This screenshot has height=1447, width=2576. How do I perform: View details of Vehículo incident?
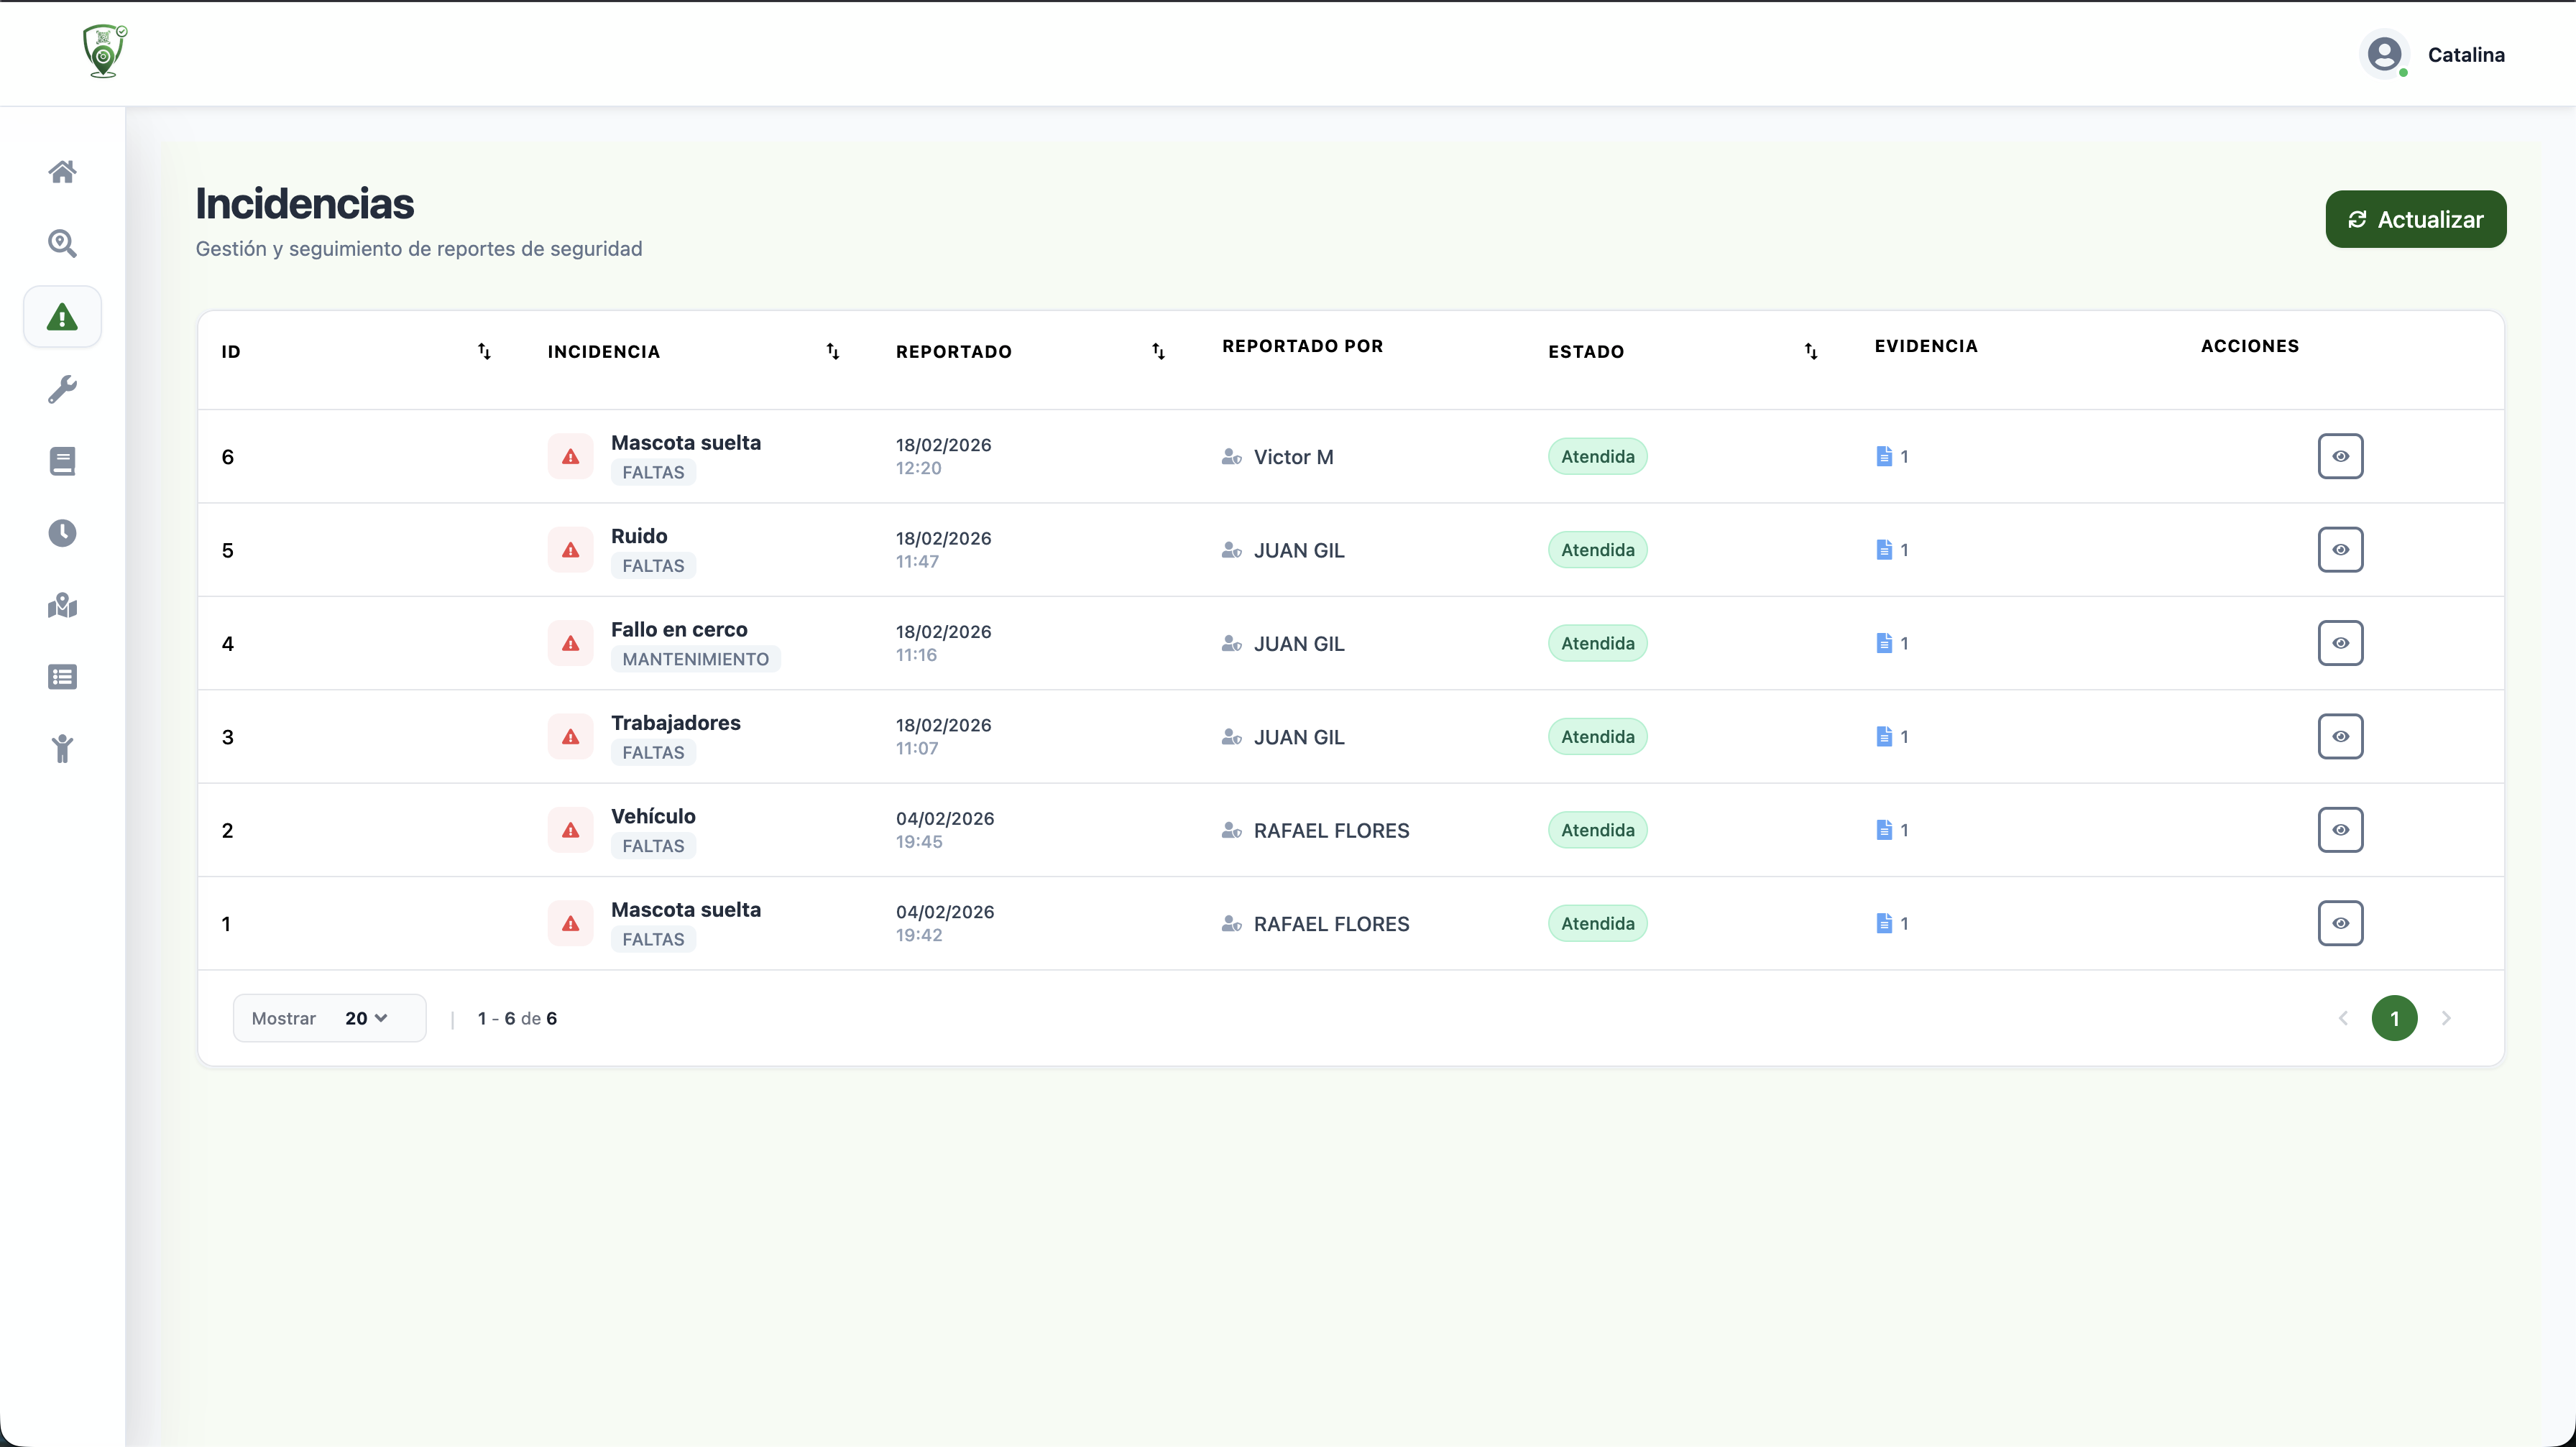coord(2340,831)
